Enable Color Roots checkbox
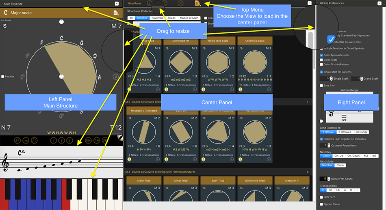 coord(321,60)
